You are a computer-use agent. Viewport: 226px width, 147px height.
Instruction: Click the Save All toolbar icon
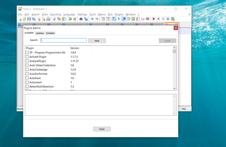34,19
